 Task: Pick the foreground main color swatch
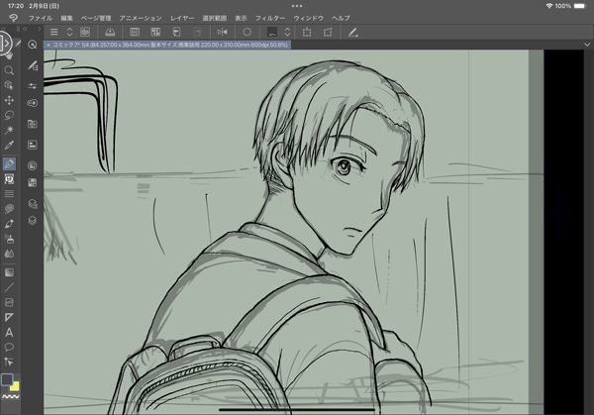7,379
